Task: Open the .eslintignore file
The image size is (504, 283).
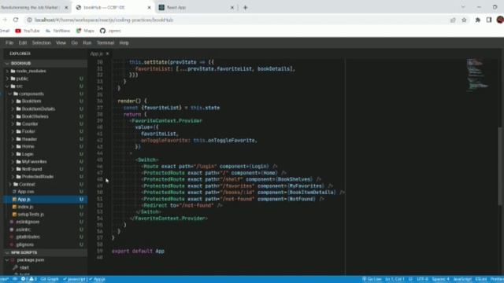Action: tap(45, 222)
